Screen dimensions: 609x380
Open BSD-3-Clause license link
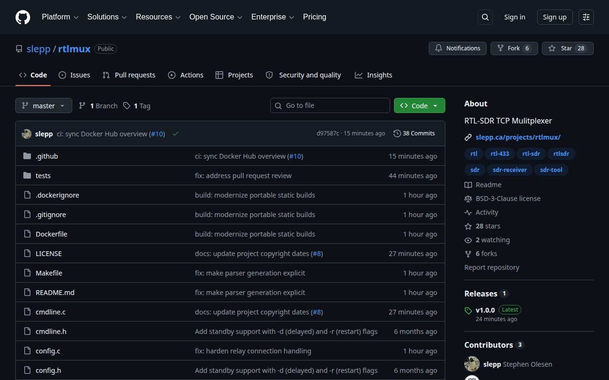[x=502, y=199]
